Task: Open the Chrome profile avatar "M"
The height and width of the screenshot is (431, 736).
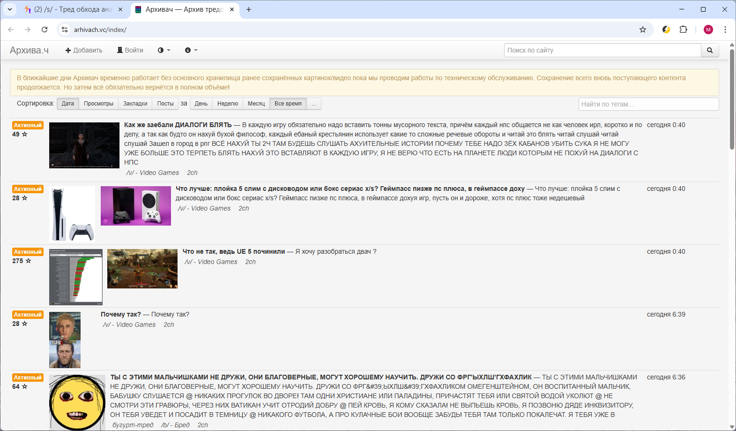Action: [x=708, y=30]
